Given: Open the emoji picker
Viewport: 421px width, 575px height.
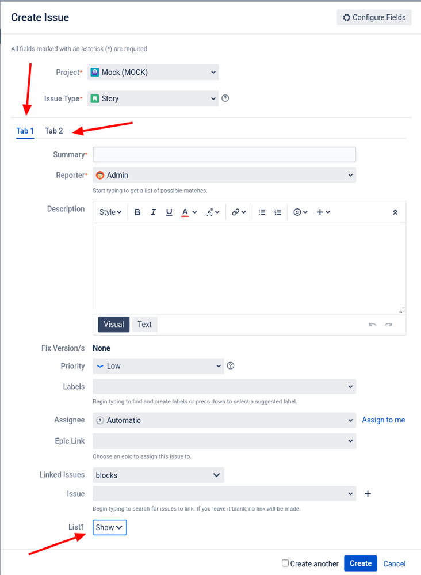Looking at the screenshot, I should (300, 212).
